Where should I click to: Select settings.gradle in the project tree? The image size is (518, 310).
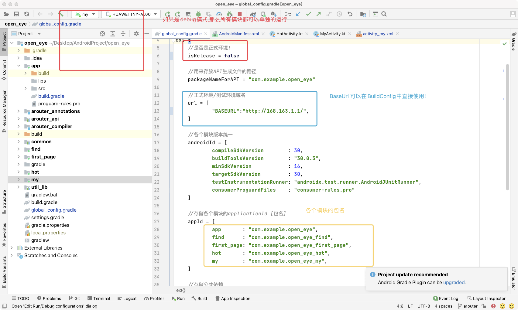point(47,217)
